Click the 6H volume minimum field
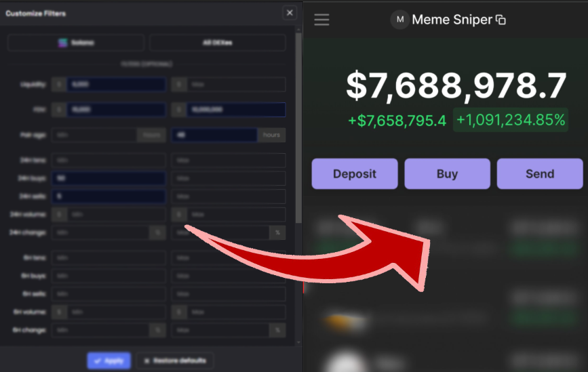Image resolution: width=588 pixels, height=372 pixels. coord(116,312)
